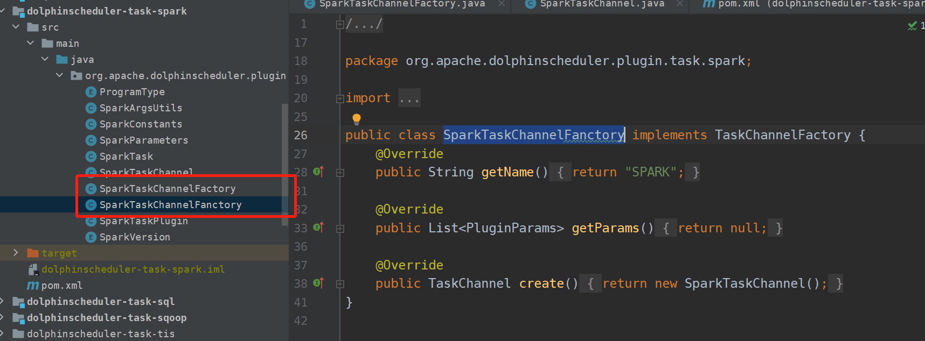The image size is (925, 341).
Task: Expand the folded license comment
Action: click(x=340, y=24)
